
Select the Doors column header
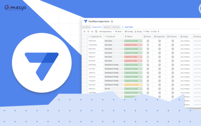point(147,37)
